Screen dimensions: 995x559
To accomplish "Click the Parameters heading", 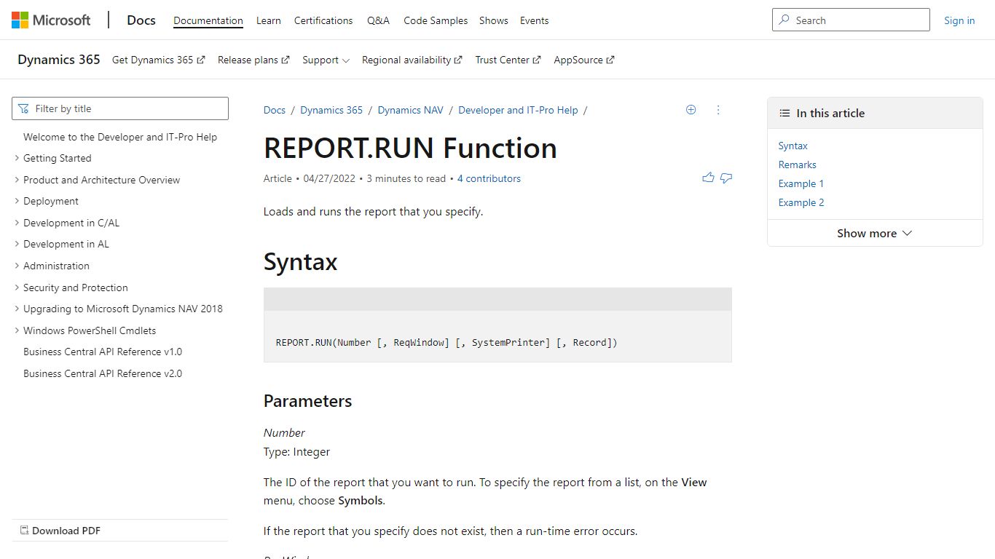I will [x=307, y=401].
